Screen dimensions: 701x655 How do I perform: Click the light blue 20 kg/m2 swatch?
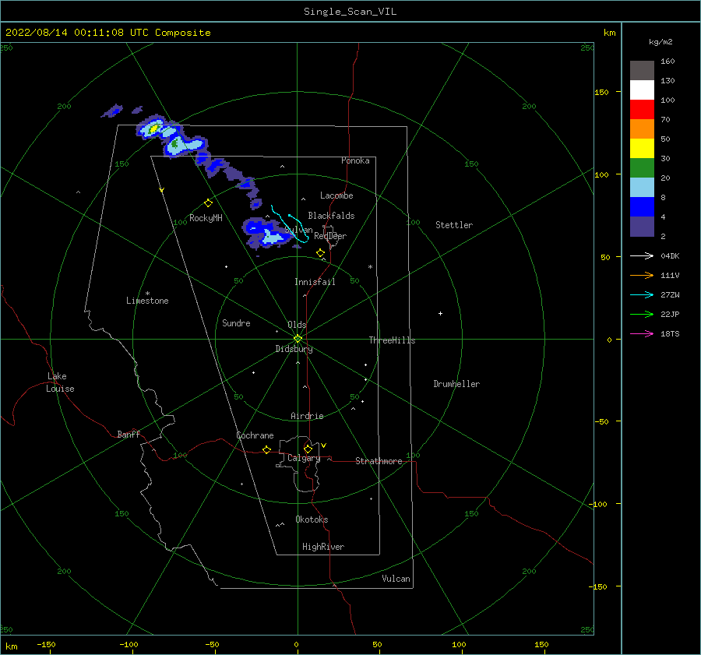tap(642, 188)
